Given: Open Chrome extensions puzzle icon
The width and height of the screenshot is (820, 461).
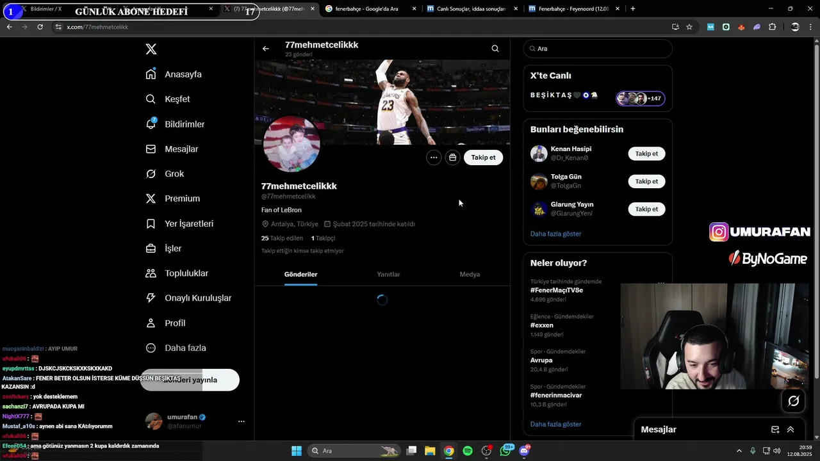Looking at the screenshot, I should 772,27.
